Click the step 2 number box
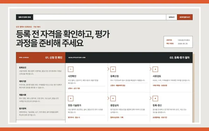Viewport: 209px width, 131px height. tap(113, 69)
